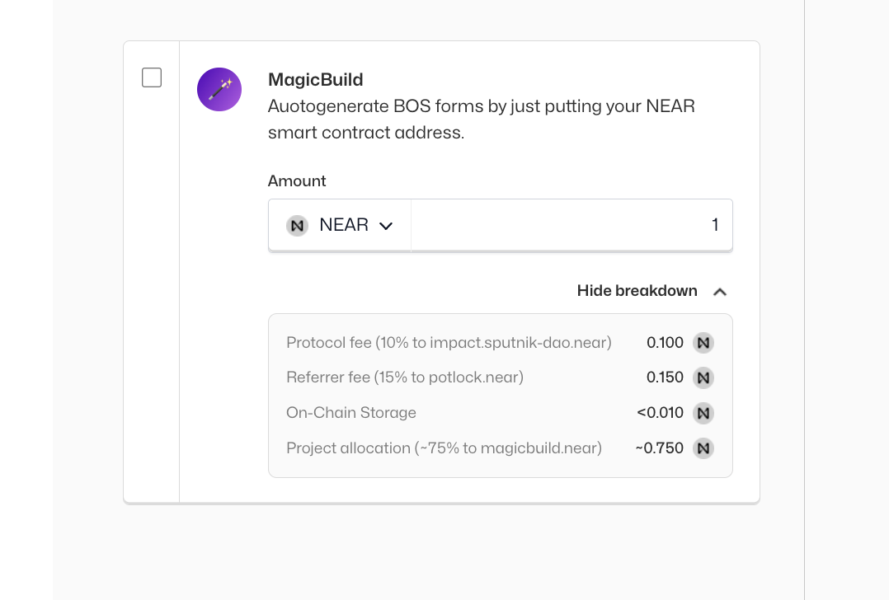
Task: Click the NEAR icon beside <0.010
Action: [703, 413]
